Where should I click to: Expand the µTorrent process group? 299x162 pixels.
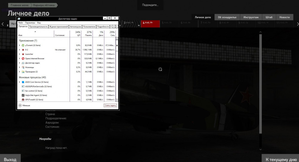tap(19, 45)
